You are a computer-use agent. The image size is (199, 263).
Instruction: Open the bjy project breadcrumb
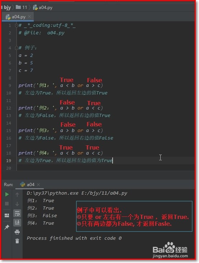coord(7,8)
